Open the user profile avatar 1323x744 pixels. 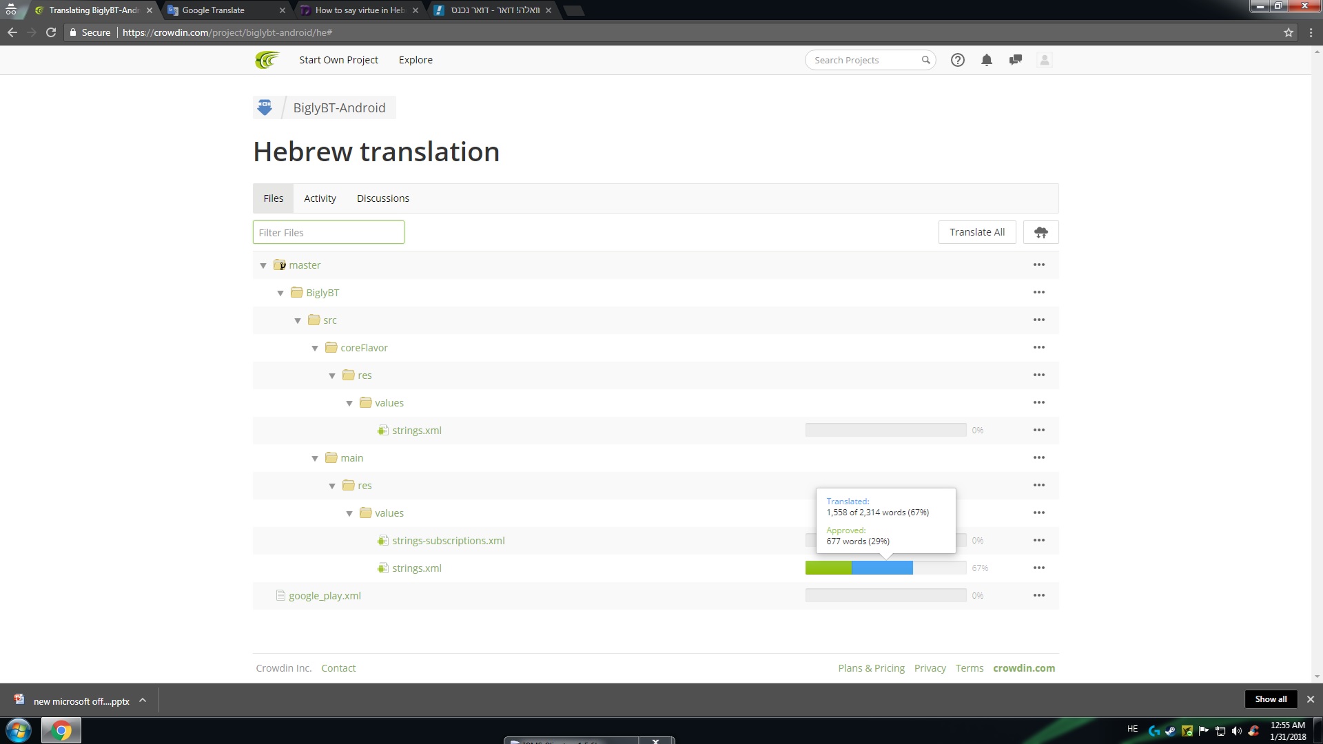click(1044, 60)
